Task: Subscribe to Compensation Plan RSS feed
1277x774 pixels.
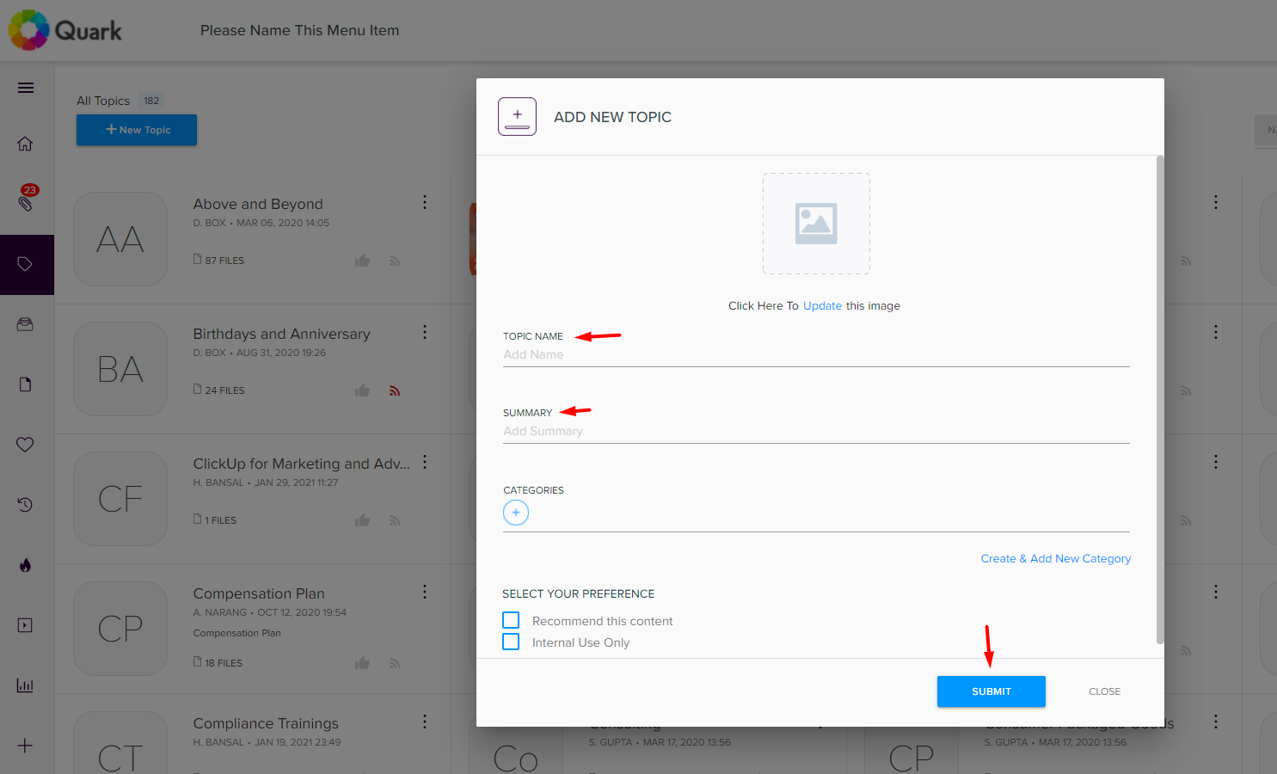Action: point(395,663)
